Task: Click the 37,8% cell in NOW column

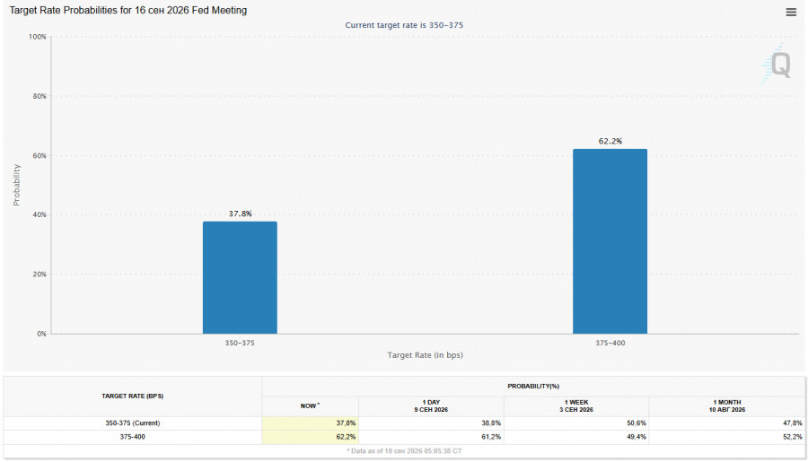Action: coord(310,423)
